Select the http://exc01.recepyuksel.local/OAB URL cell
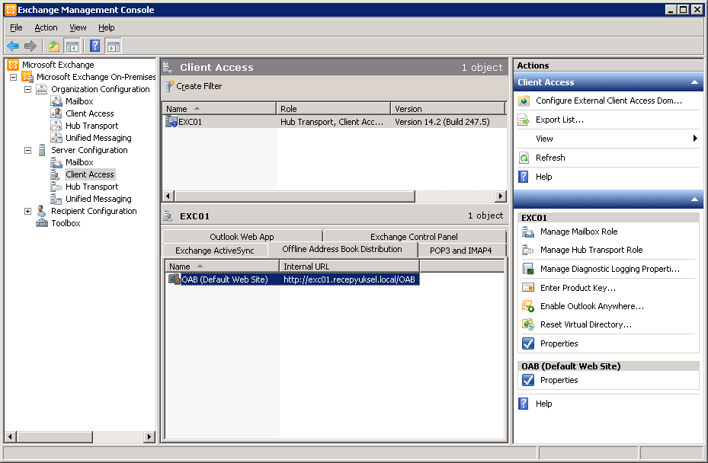This screenshot has height=463, width=708. coord(350,279)
